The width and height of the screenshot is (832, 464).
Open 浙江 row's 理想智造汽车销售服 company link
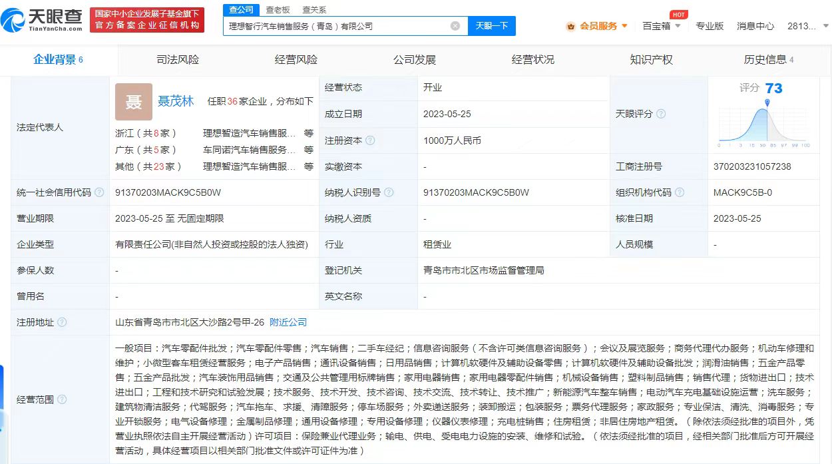click(x=250, y=133)
